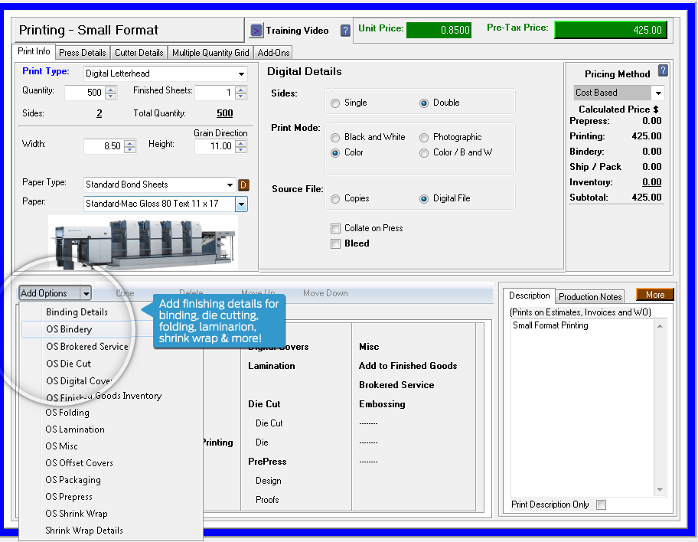Switch to the Press Details tab
Image resolution: width=698 pixels, height=542 pixels.
(x=82, y=52)
